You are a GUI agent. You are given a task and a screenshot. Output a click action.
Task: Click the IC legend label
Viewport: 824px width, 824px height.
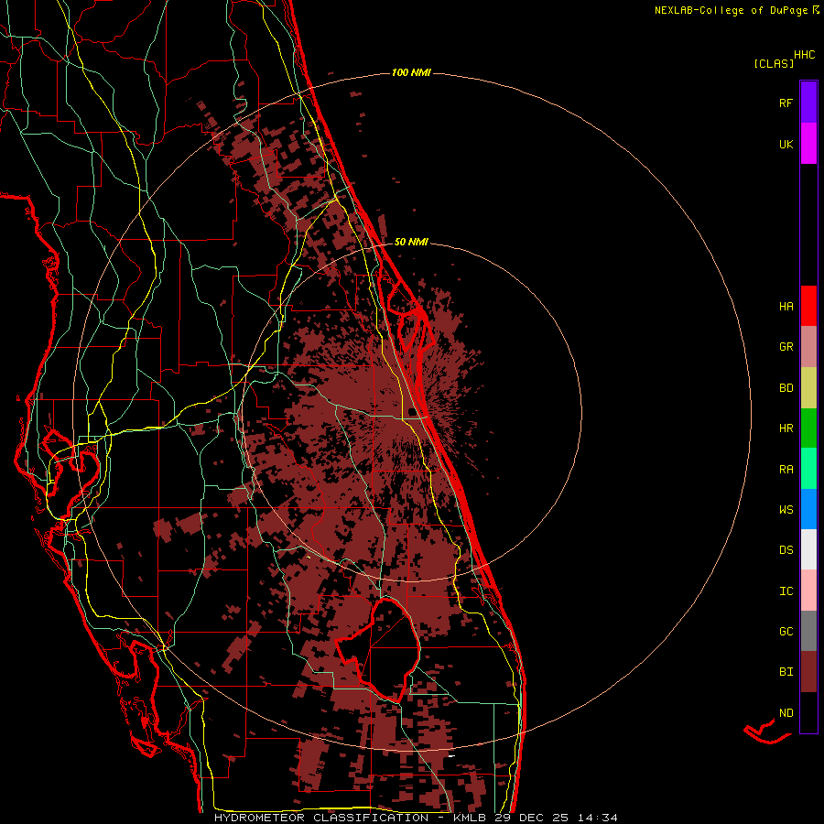(786, 591)
